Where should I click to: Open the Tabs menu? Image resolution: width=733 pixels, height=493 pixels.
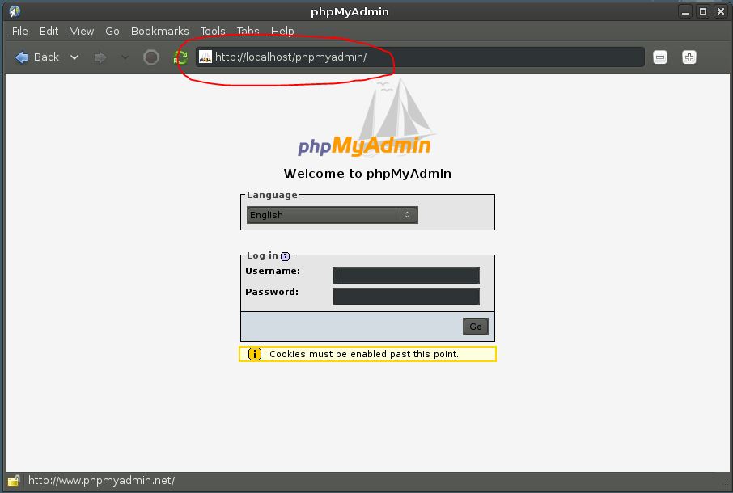pos(248,32)
